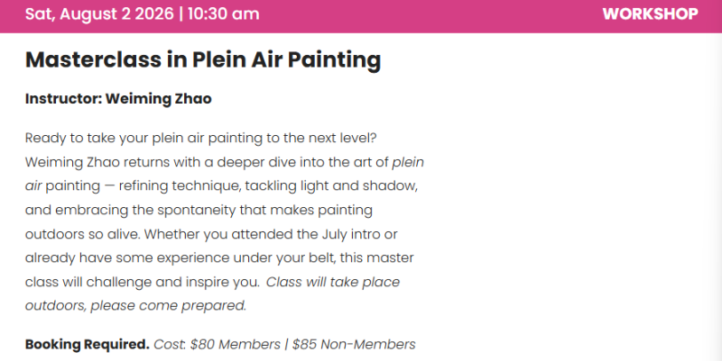
Task: Click the pink event header bar
Action: [361, 16]
